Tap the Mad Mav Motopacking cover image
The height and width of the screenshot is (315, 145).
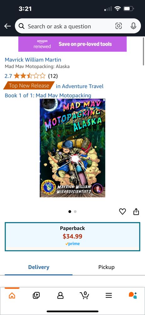click(x=72, y=148)
